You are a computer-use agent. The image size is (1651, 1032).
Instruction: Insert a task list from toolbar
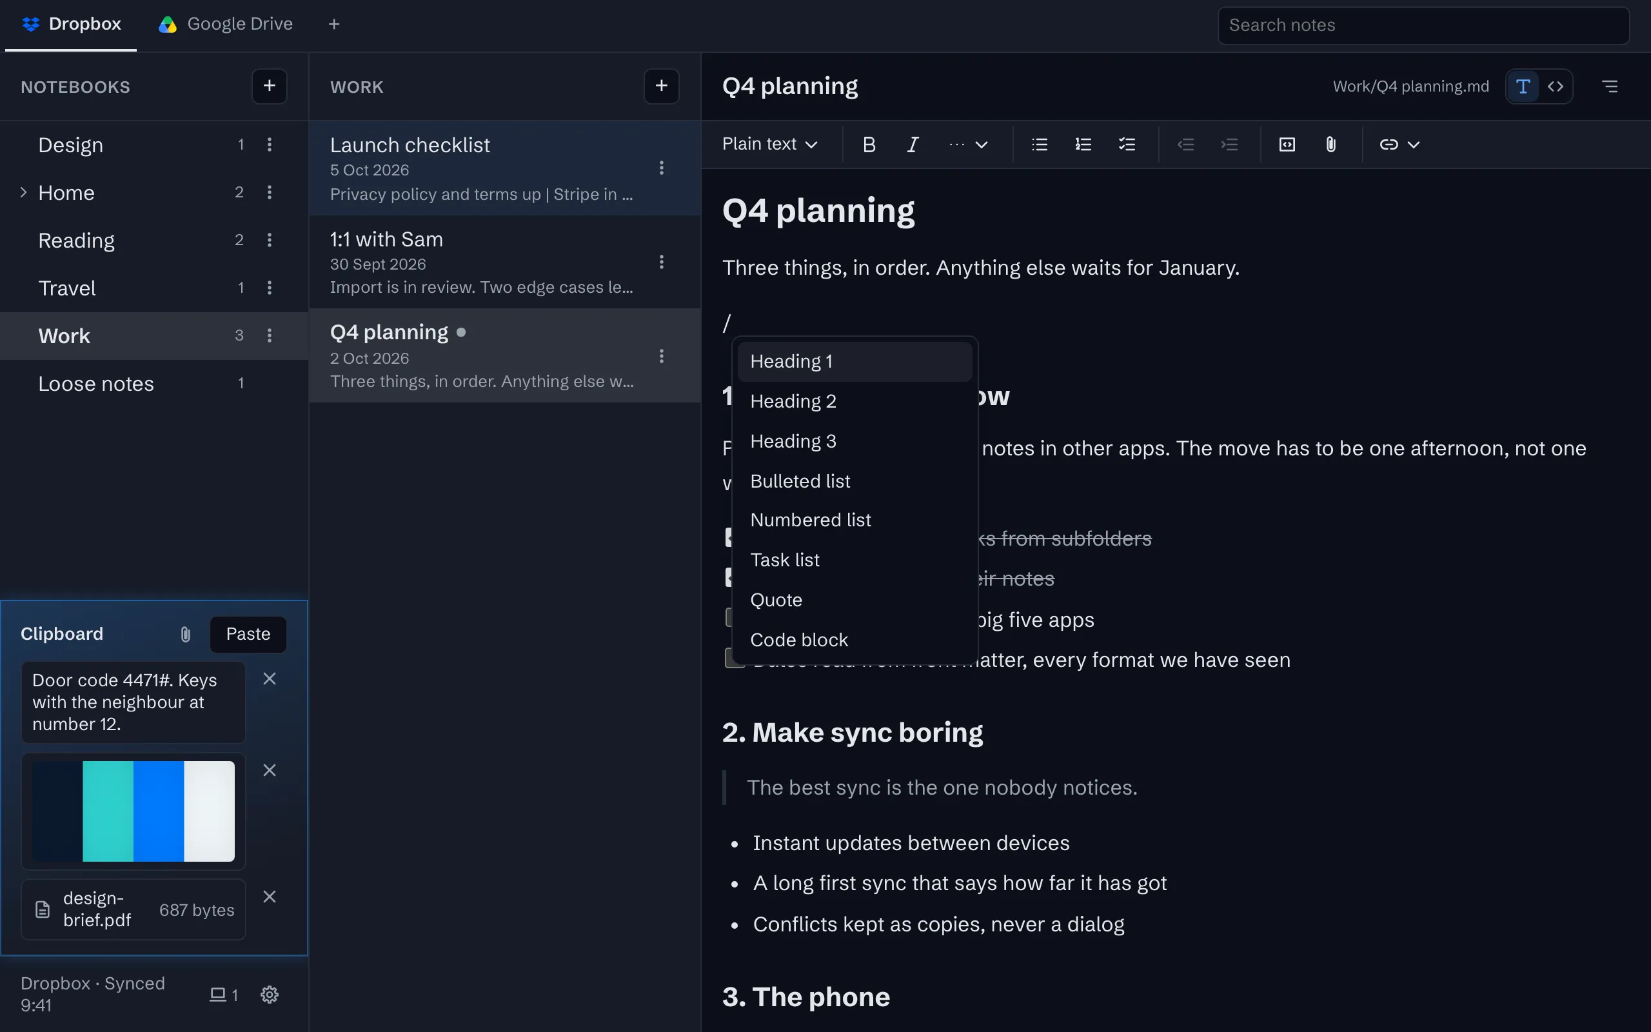pyautogui.click(x=1127, y=144)
